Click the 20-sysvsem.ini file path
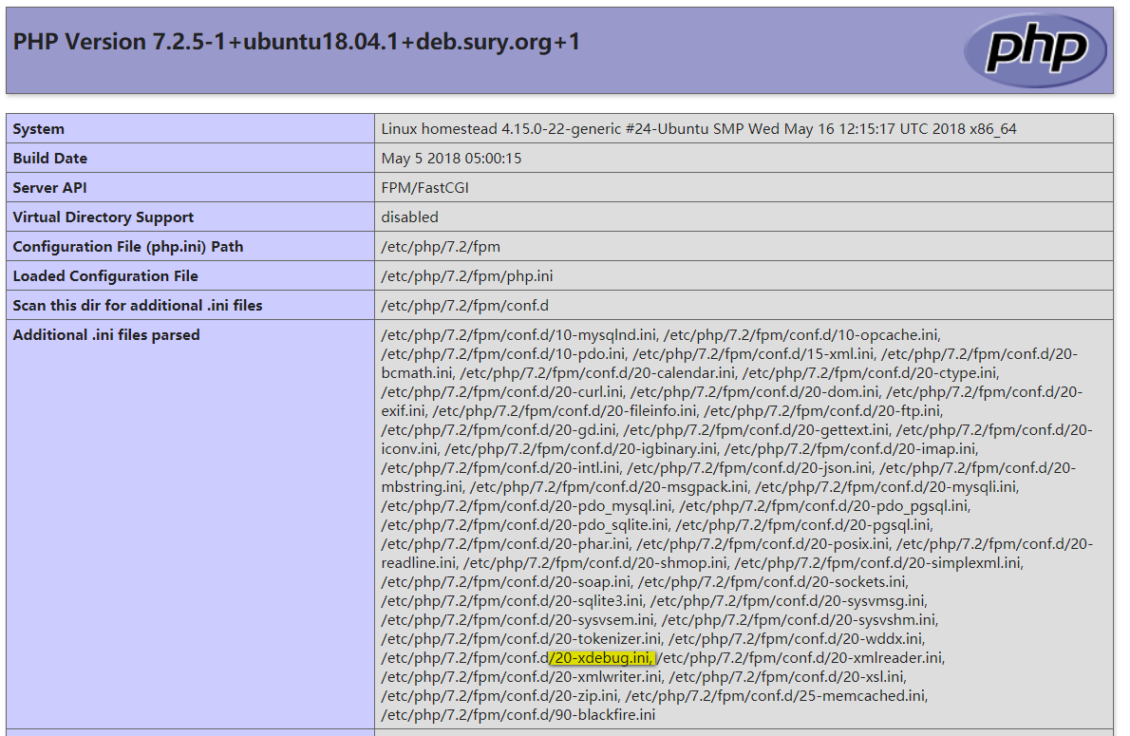 tap(518, 620)
